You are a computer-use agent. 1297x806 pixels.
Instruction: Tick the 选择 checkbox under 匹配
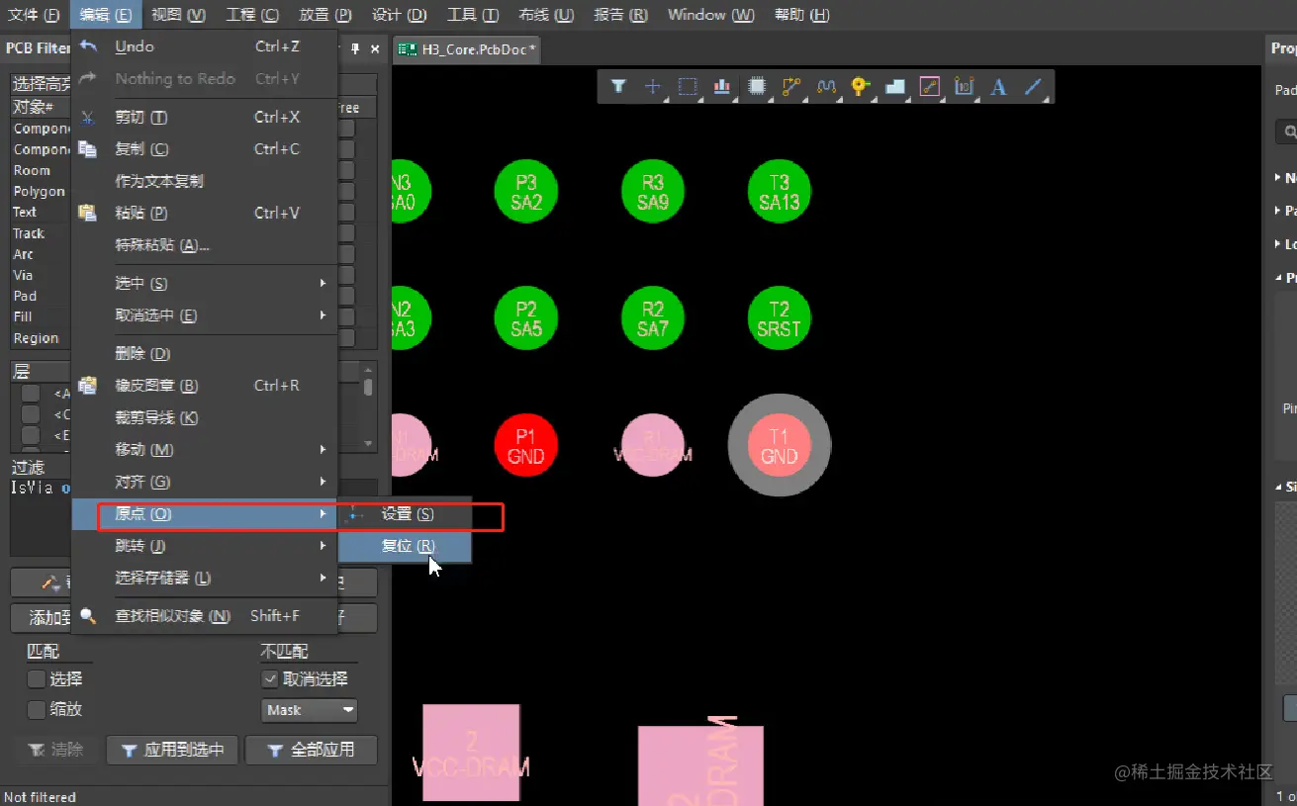[36, 679]
